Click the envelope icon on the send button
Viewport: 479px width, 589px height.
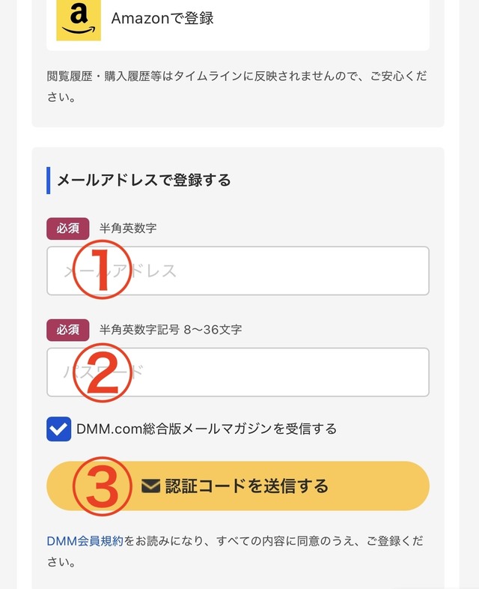(x=151, y=486)
